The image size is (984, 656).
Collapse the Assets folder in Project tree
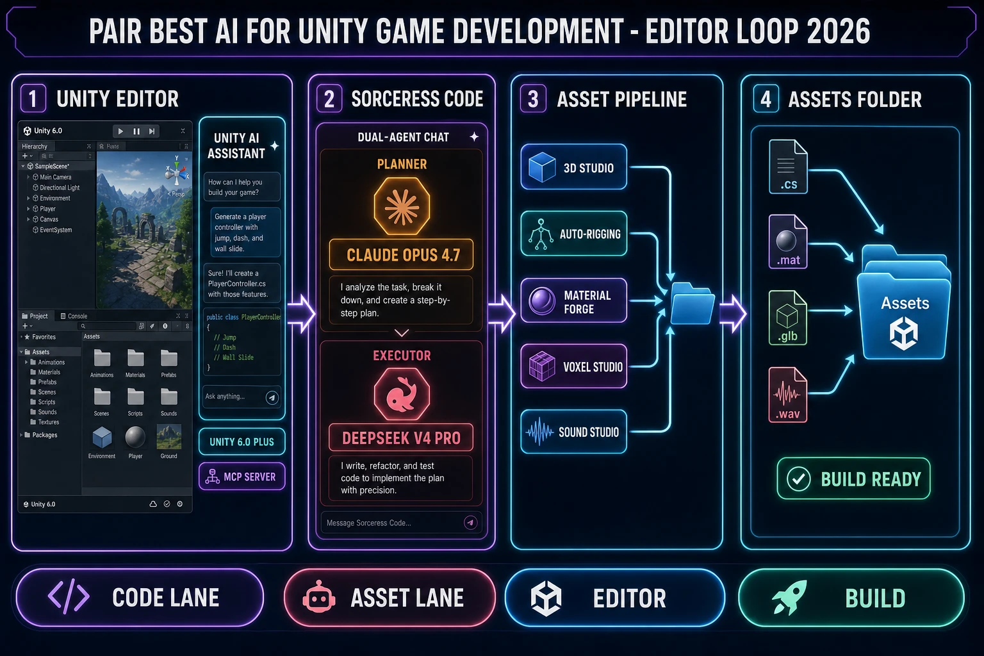(21, 352)
